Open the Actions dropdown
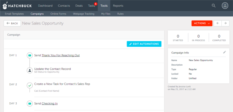The width and height of the screenshot is (233, 112). tap(202, 23)
